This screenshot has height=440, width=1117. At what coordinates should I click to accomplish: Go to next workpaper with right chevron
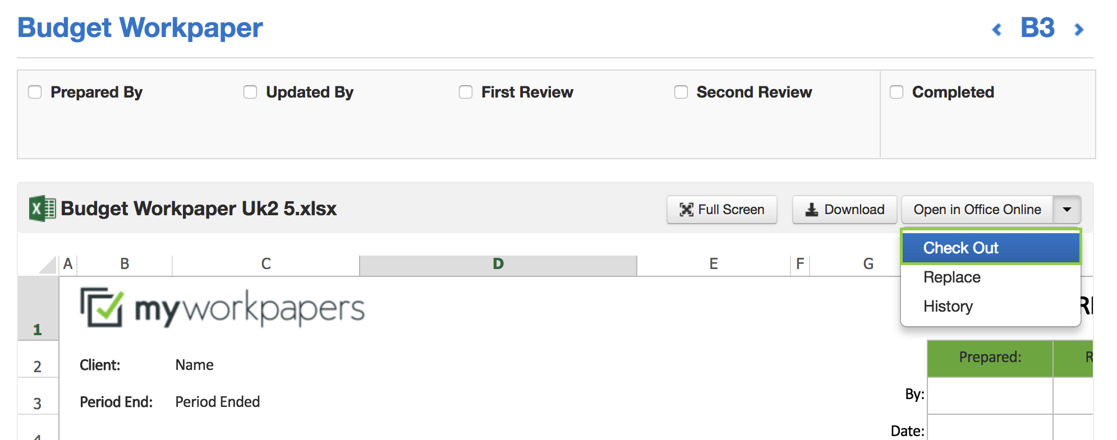pos(1078,29)
